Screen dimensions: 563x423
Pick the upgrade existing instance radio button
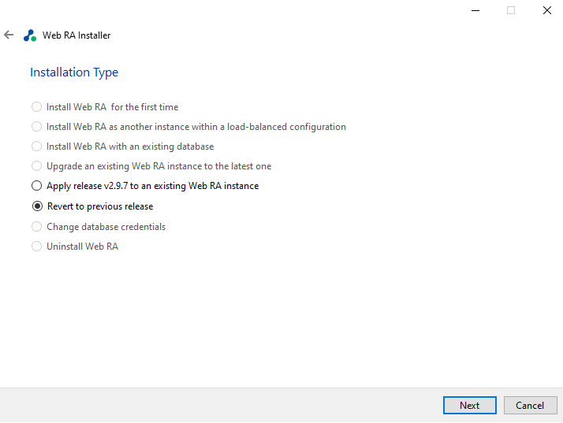[36, 166]
